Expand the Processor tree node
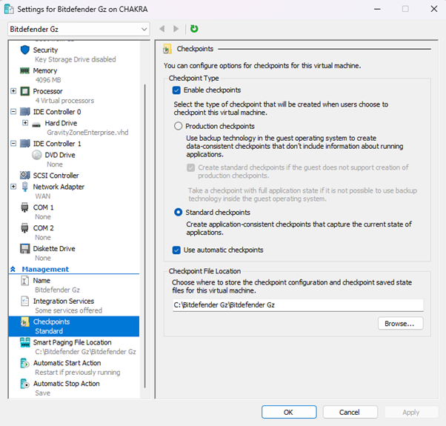This screenshot has width=446, height=426. [13, 91]
